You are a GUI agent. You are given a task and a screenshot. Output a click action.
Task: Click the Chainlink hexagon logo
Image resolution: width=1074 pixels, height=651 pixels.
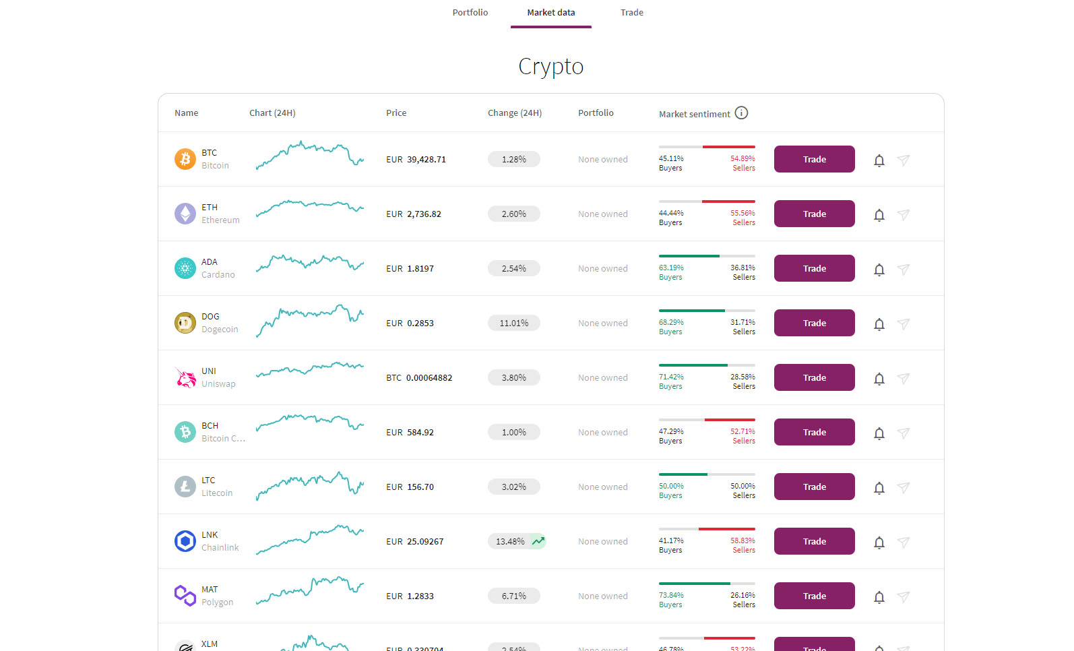click(185, 541)
